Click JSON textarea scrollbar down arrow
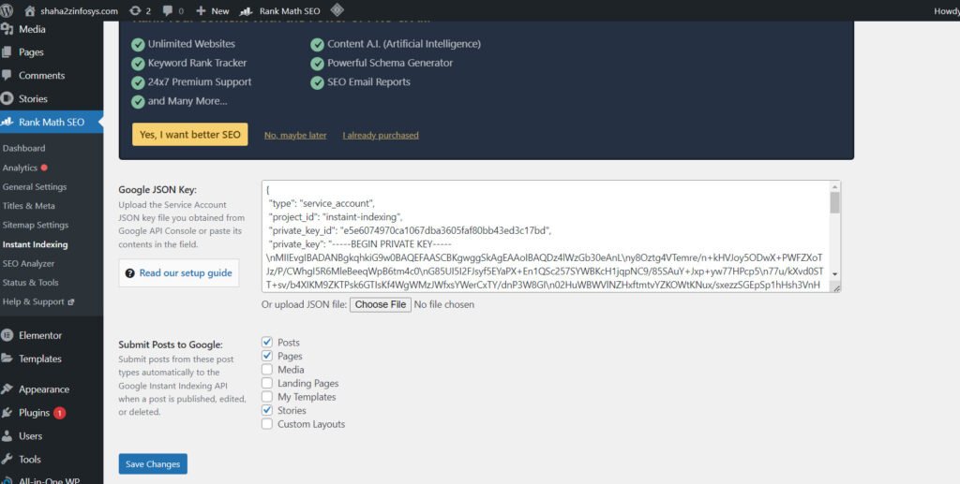Image resolution: width=960 pixels, height=484 pixels. coord(834,273)
